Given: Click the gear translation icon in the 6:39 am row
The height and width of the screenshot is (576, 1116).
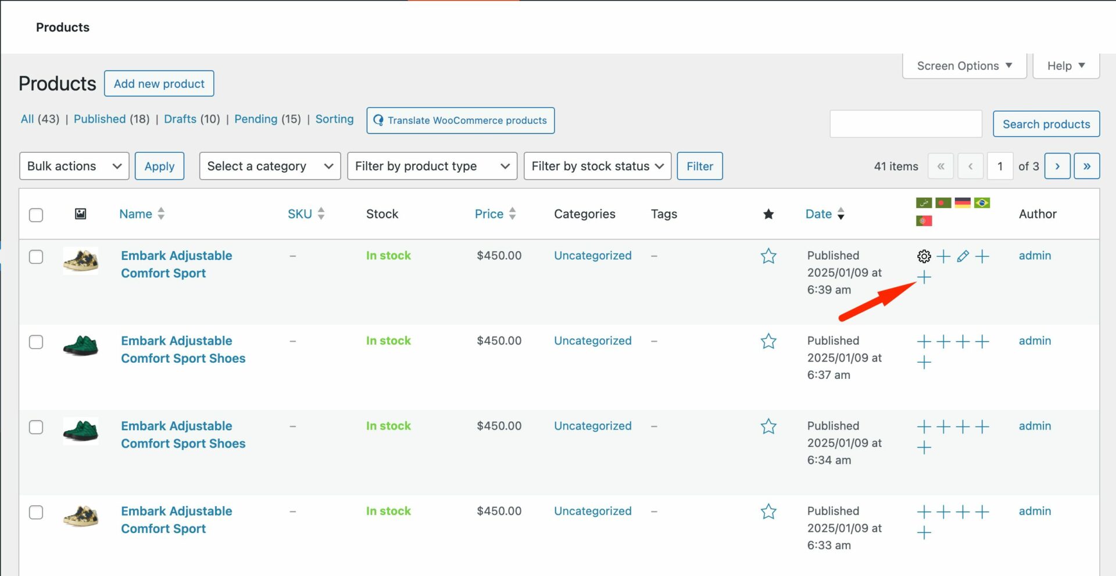Looking at the screenshot, I should (924, 256).
